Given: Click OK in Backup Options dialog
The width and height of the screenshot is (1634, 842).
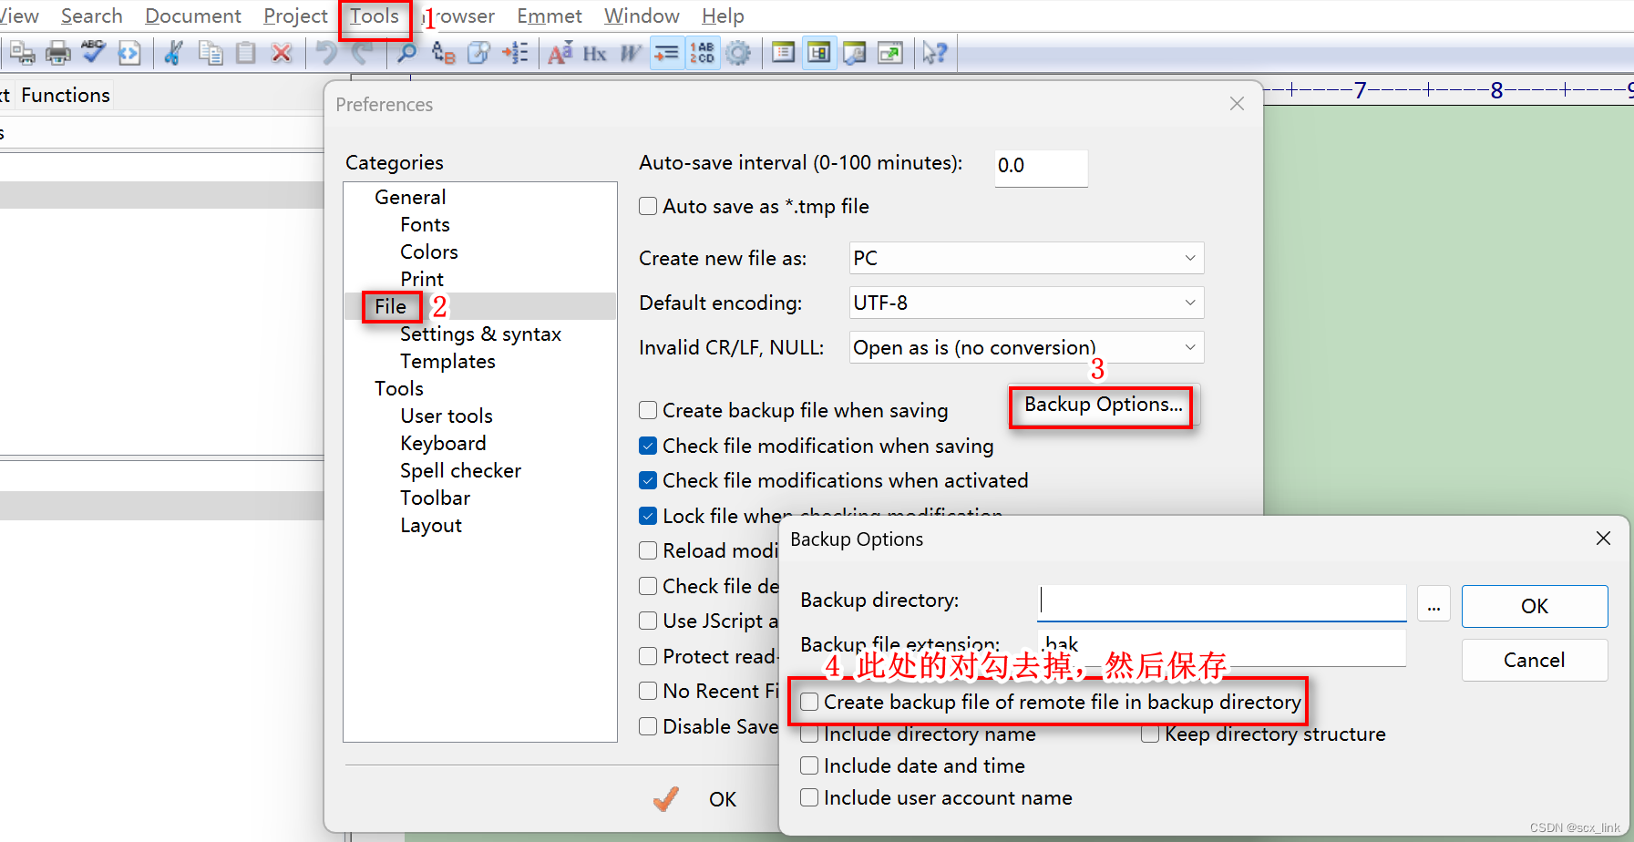Looking at the screenshot, I should point(1535,606).
